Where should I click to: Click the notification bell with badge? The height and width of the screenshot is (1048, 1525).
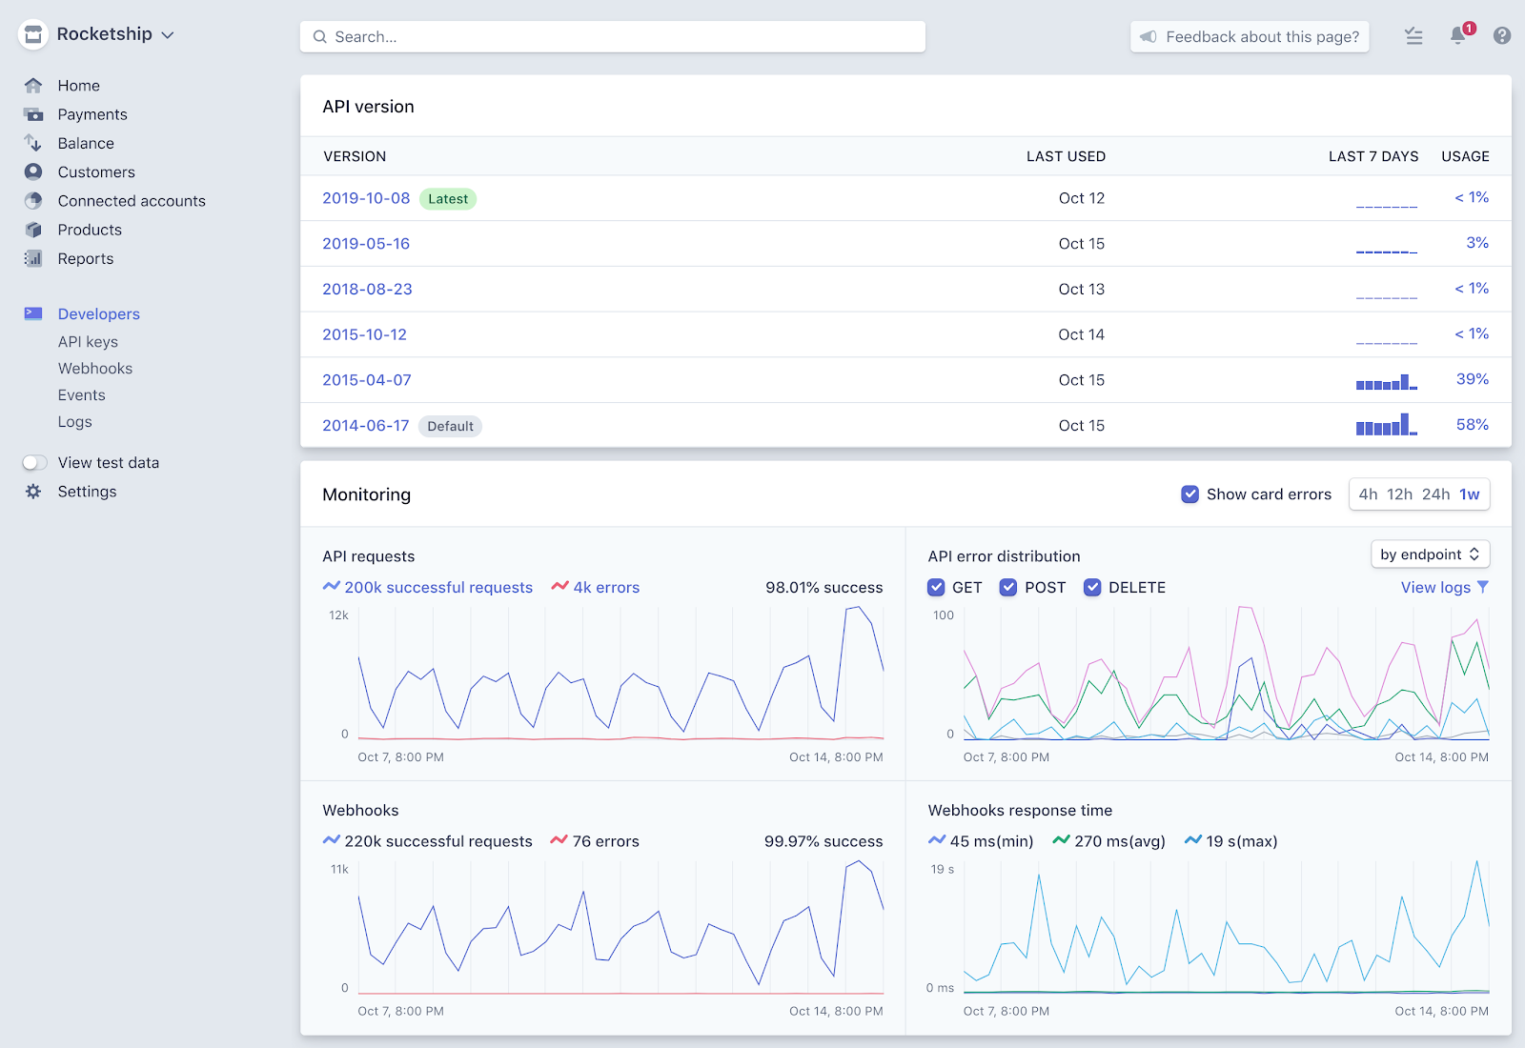1456,35
